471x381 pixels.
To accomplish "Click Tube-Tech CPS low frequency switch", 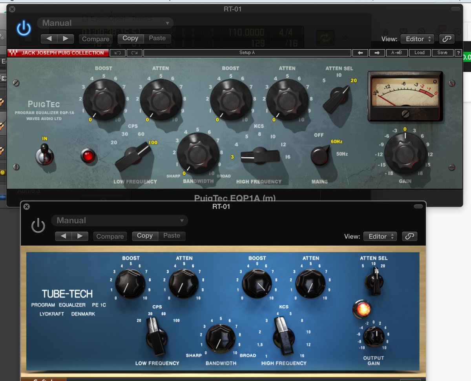I will [x=156, y=336].
